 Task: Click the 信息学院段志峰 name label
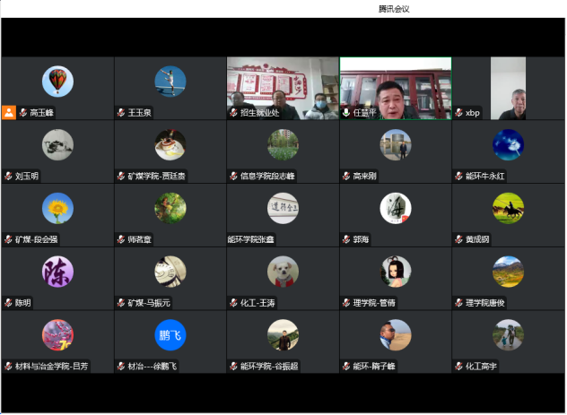tap(267, 177)
